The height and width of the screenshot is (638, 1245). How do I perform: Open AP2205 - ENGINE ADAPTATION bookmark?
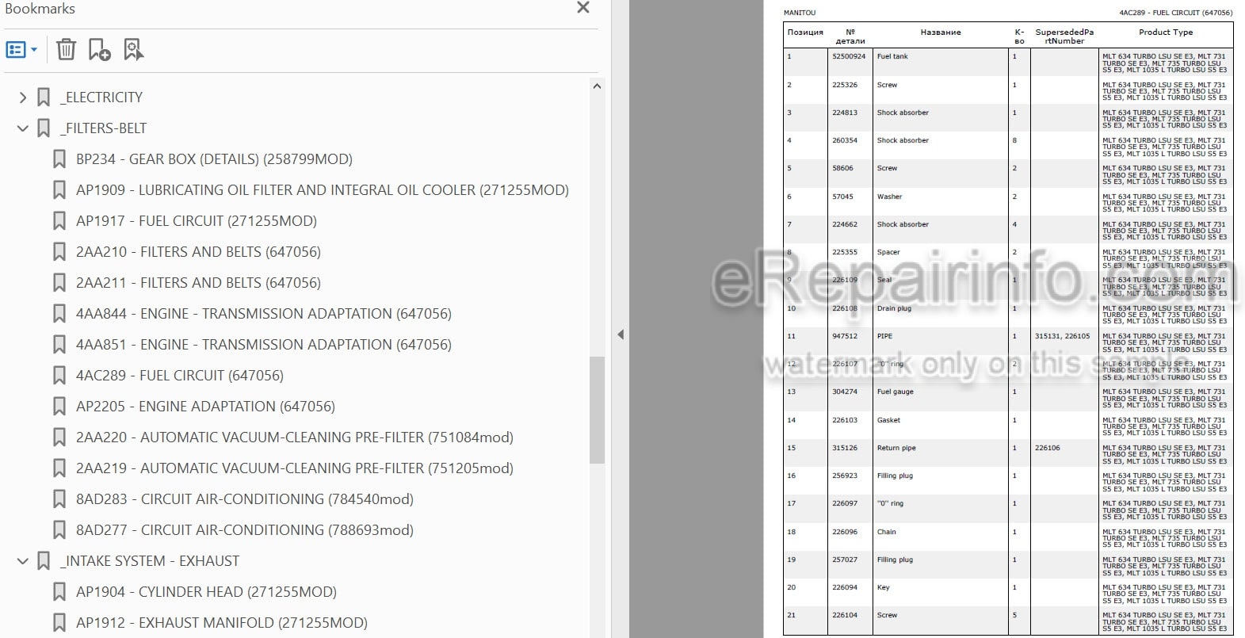(x=205, y=407)
